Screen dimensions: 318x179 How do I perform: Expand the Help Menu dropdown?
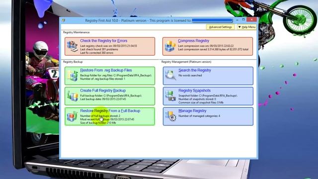247,27
